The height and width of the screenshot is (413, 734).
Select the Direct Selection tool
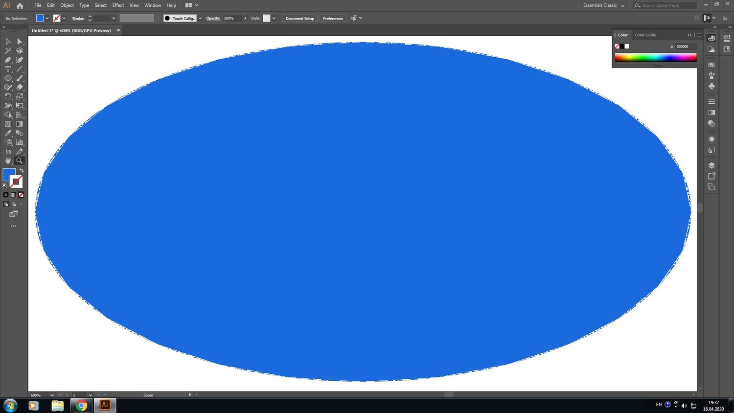[20, 42]
